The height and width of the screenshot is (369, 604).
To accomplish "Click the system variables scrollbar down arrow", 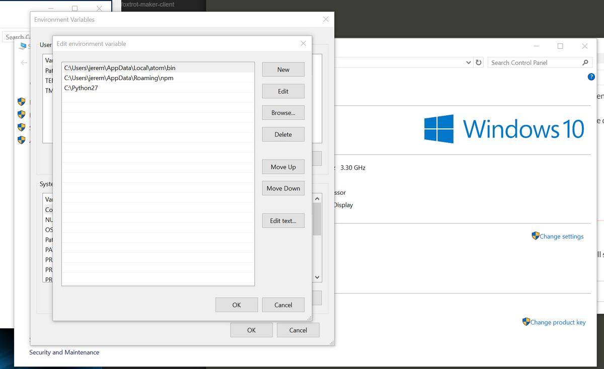I will click(317, 277).
